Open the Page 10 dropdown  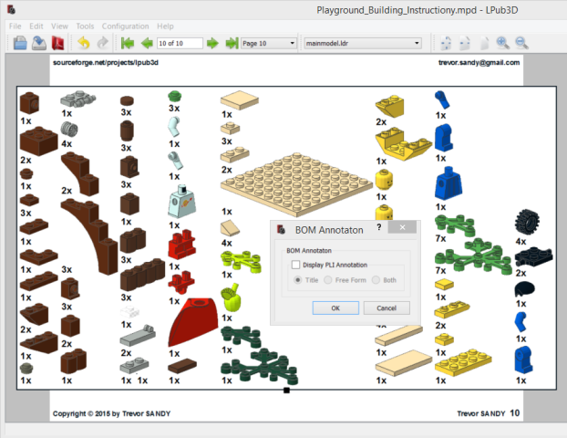coord(268,43)
